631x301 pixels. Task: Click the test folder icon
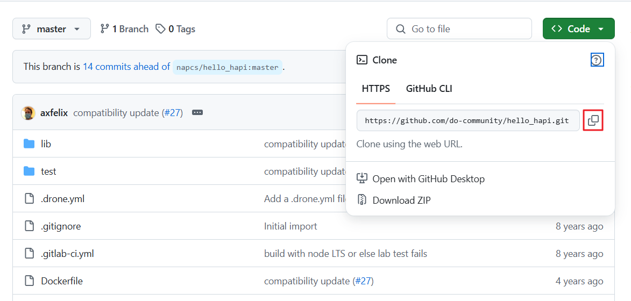[29, 171]
